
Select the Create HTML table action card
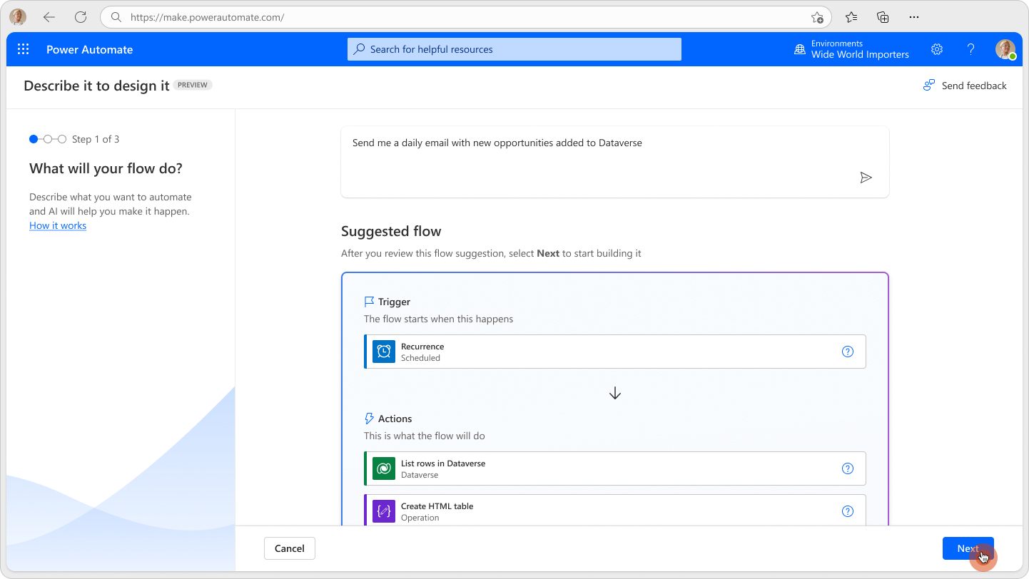click(615, 510)
